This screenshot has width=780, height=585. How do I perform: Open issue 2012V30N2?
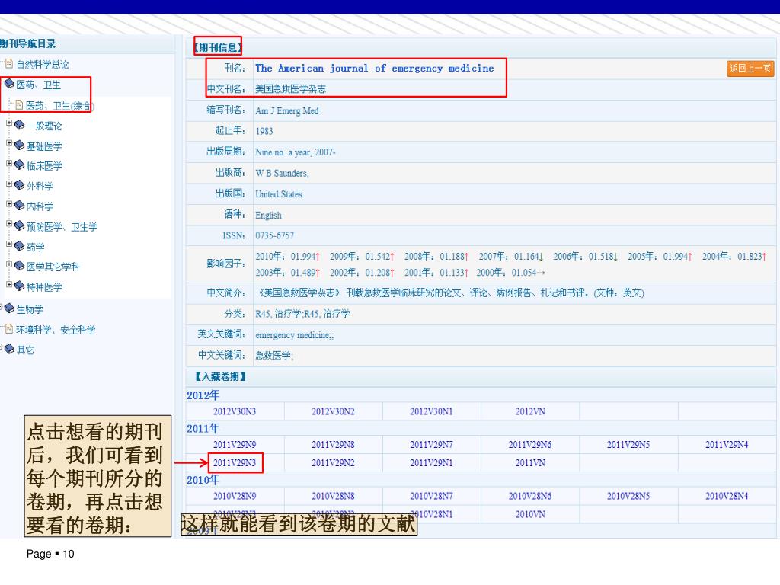click(x=333, y=411)
